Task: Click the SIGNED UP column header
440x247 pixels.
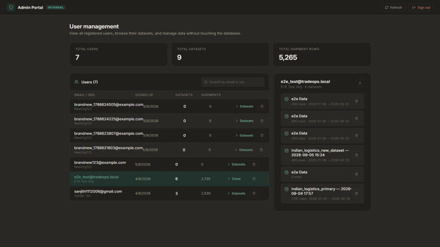Action: [x=144, y=95]
